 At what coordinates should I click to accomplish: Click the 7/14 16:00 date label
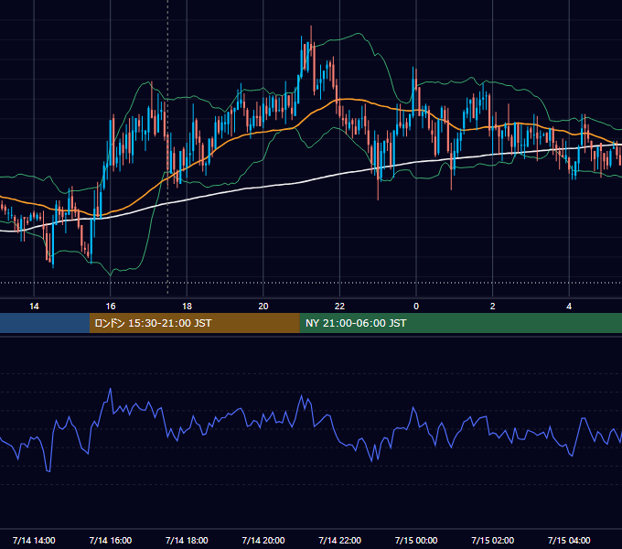111,540
